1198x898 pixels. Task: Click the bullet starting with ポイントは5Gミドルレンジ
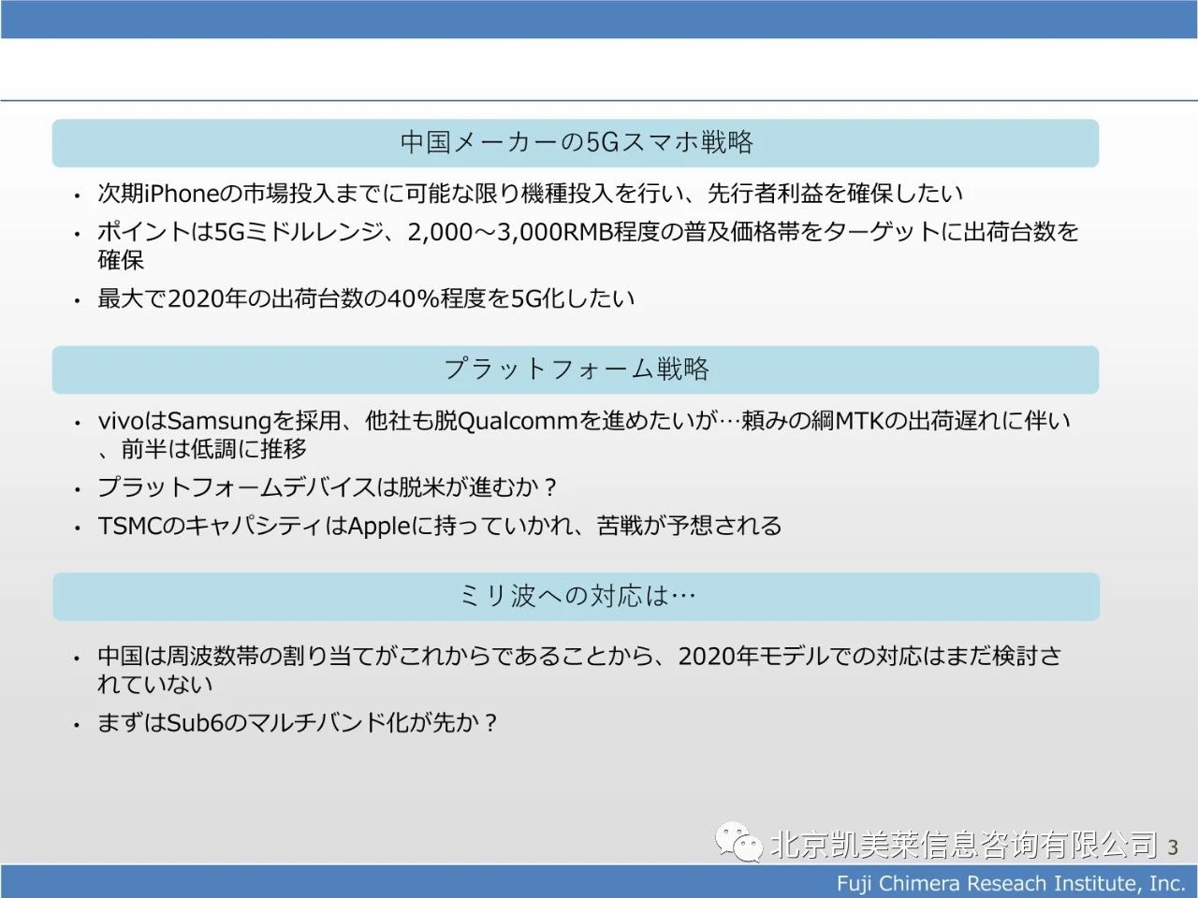pyautogui.click(x=589, y=245)
